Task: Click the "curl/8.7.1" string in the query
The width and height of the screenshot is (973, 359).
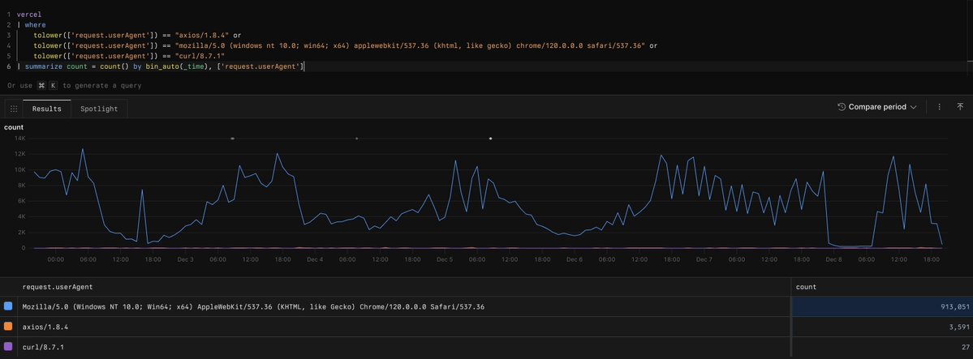Action: point(200,56)
